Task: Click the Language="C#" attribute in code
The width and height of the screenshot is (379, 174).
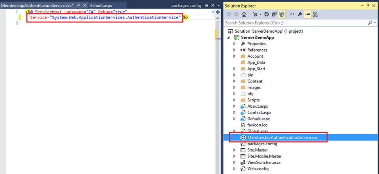Action: click(x=80, y=11)
